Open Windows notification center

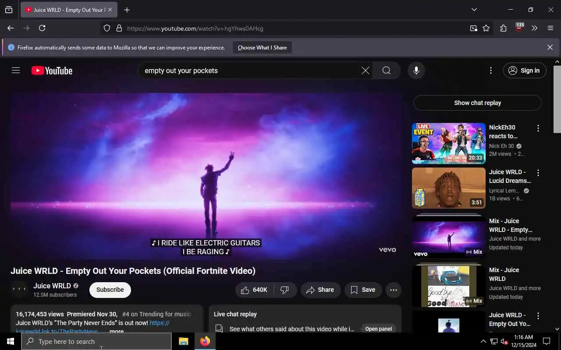[x=547, y=341]
